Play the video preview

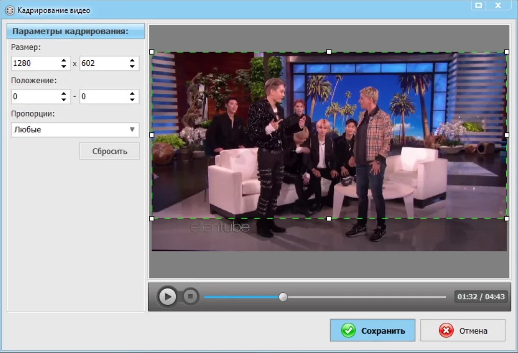pyautogui.click(x=168, y=297)
